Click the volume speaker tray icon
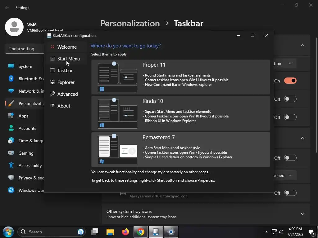The height and width of the screenshot is (238, 318). pyautogui.click(x=281, y=232)
